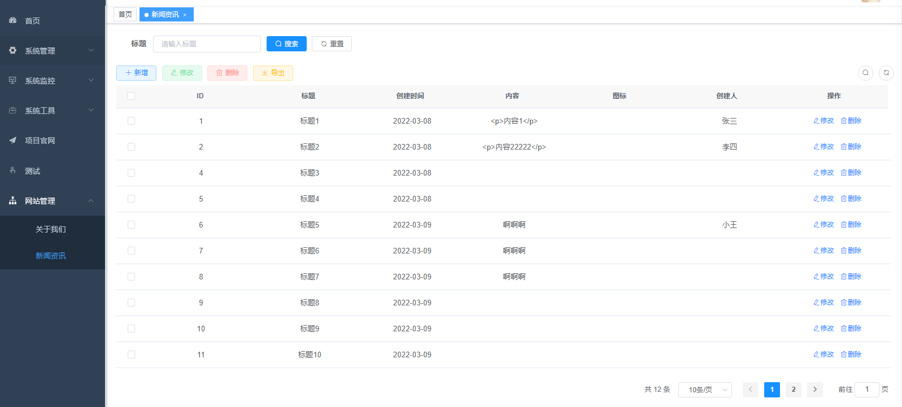Delete row 标题10 via 删除

point(851,355)
